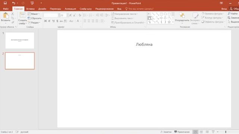Screen dimensions: 239x134
Task: Click the Вход sign-in link
Action: tap(224, 9)
